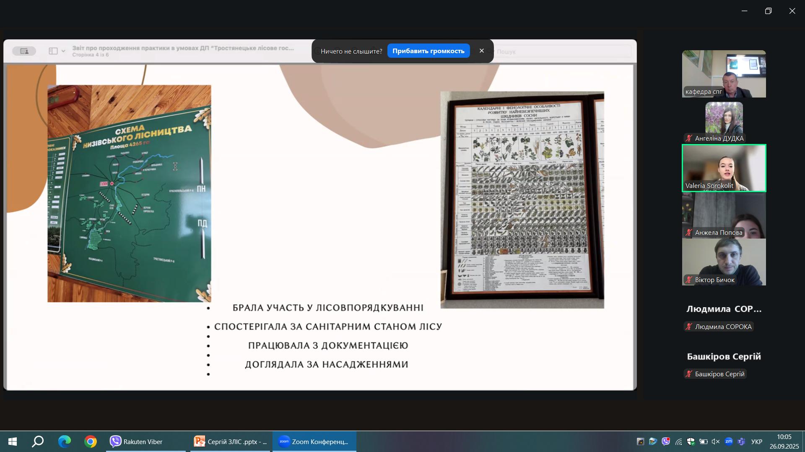Launch Google Chrome from taskbar
The height and width of the screenshot is (452, 805).
tap(90, 442)
